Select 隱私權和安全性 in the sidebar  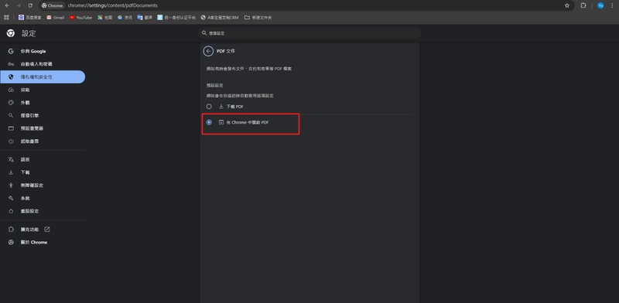point(43,77)
